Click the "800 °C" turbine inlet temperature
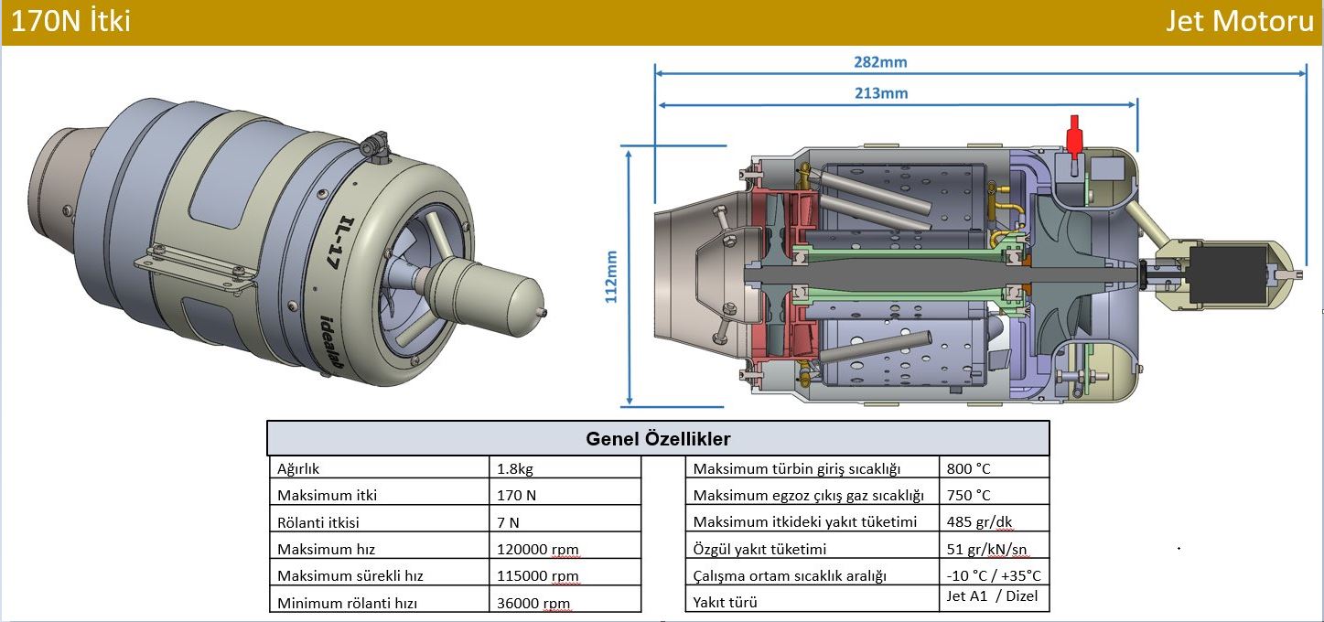The image size is (1324, 622). [969, 468]
